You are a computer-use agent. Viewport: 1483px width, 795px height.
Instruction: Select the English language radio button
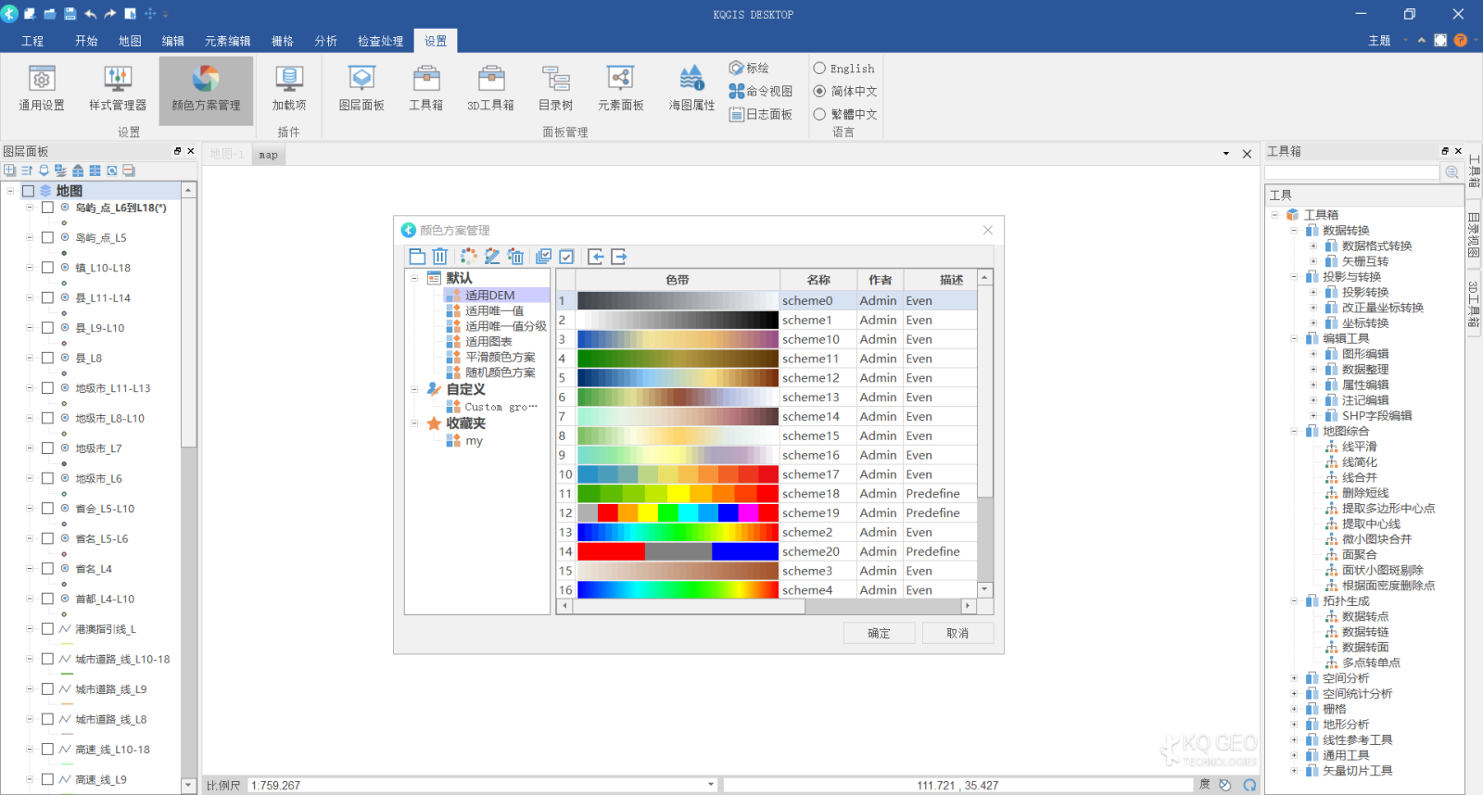(819, 69)
